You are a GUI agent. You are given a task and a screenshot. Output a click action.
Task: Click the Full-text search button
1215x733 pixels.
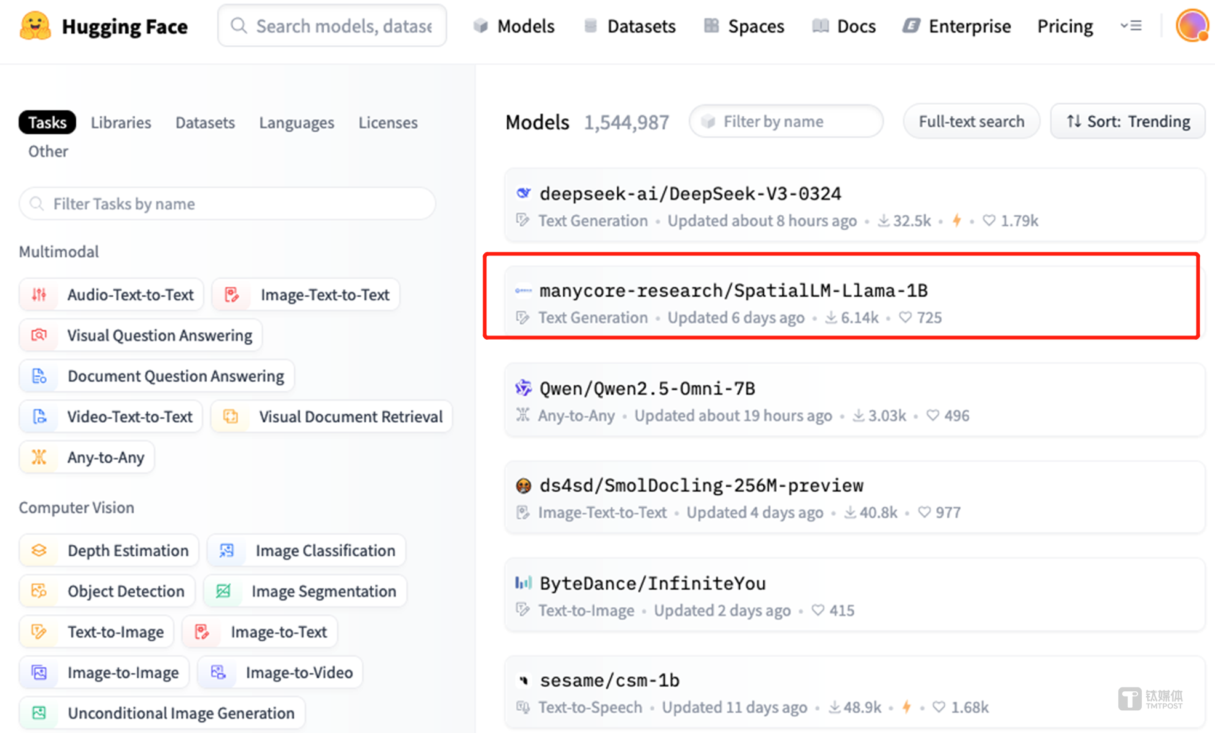point(971,121)
